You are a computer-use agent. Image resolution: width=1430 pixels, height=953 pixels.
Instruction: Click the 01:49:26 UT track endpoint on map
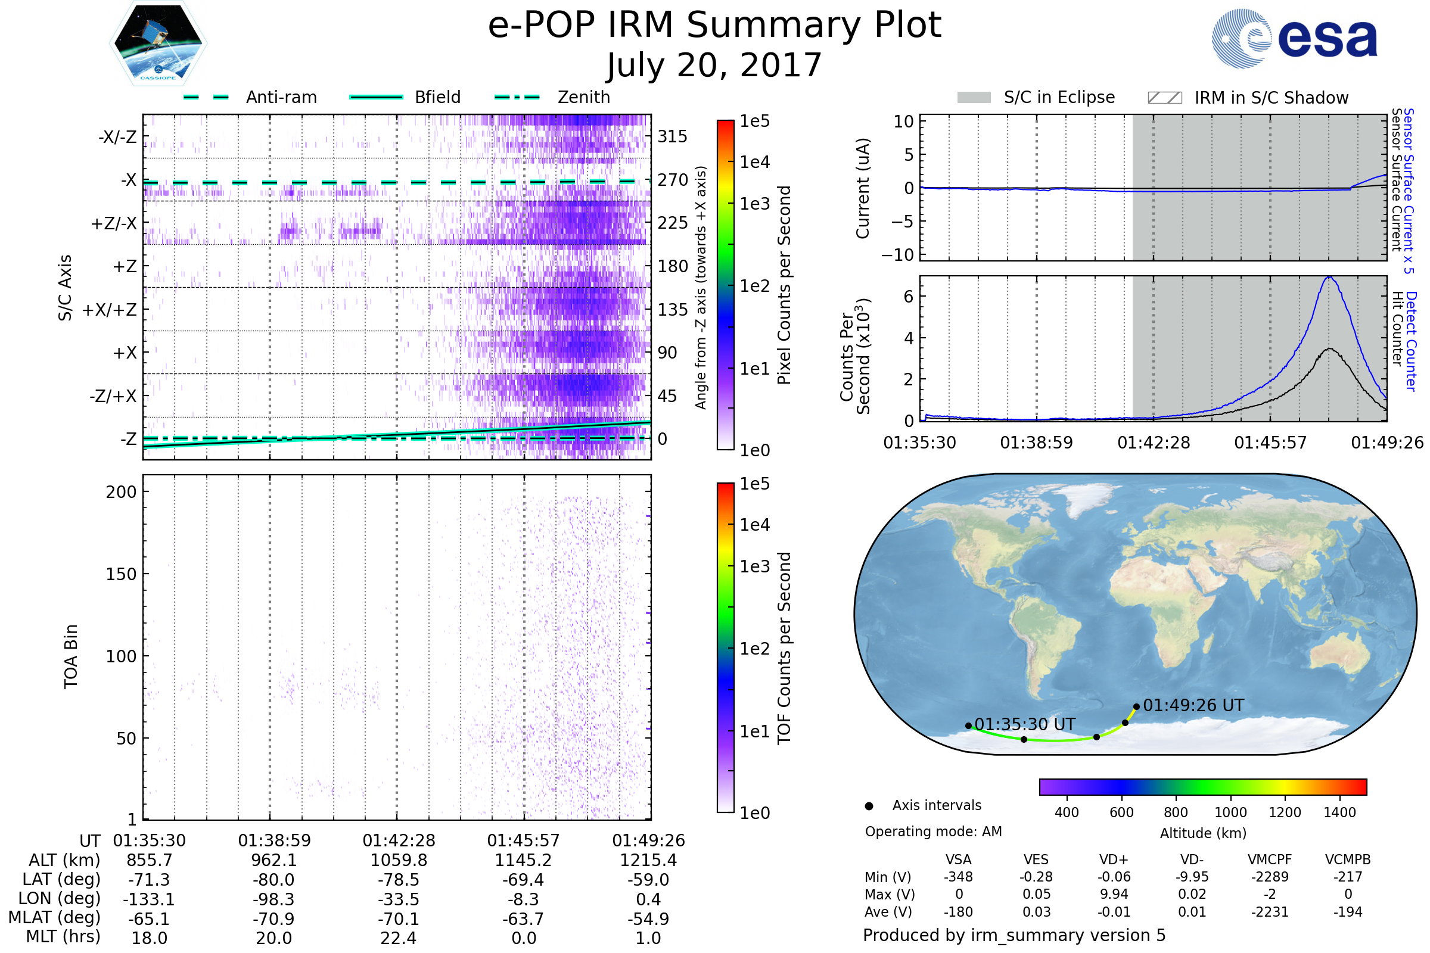(1136, 707)
